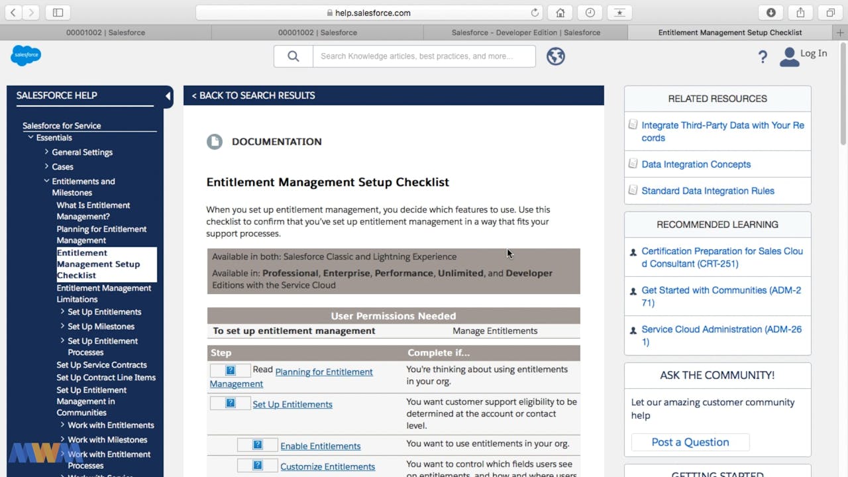This screenshot has height=477, width=848.
Task: Reload the page in address bar
Action: click(535, 13)
